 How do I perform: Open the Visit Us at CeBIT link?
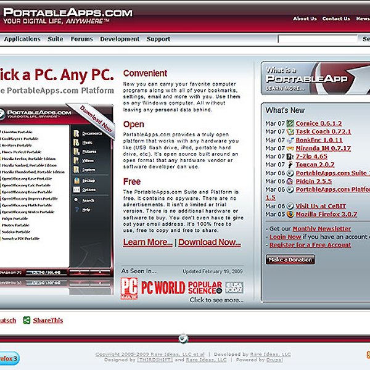(321, 206)
